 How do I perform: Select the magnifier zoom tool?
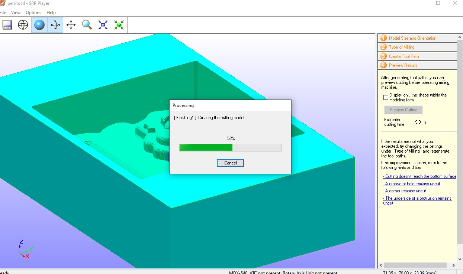87,25
